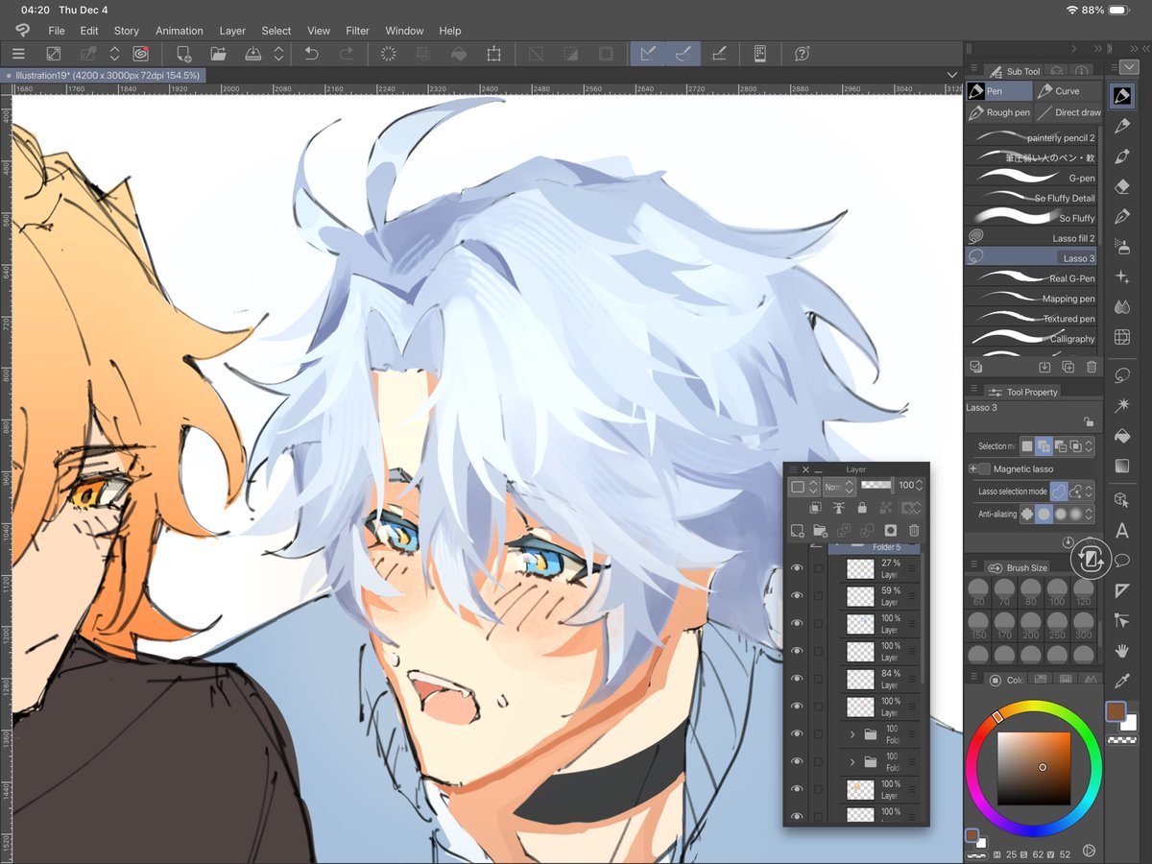
Task: Collapse the tool palette with top chevron button
Action: pos(1127,66)
